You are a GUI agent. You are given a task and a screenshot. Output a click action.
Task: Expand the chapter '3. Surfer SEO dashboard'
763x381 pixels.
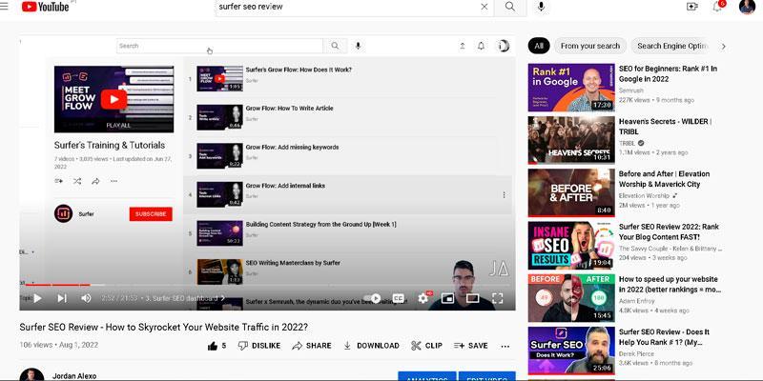click(185, 298)
